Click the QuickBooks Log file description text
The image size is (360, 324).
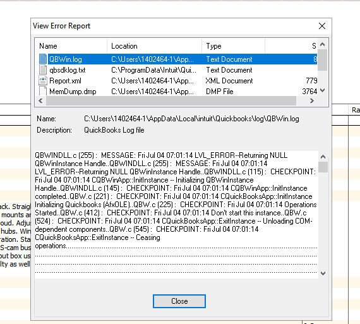point(114,130)
